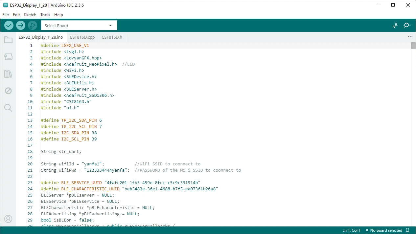Viewport: 416px width, 234px height.
Task: Click the TP_I2C_SDA_PIN 6 define
Action: click(71, 120)
